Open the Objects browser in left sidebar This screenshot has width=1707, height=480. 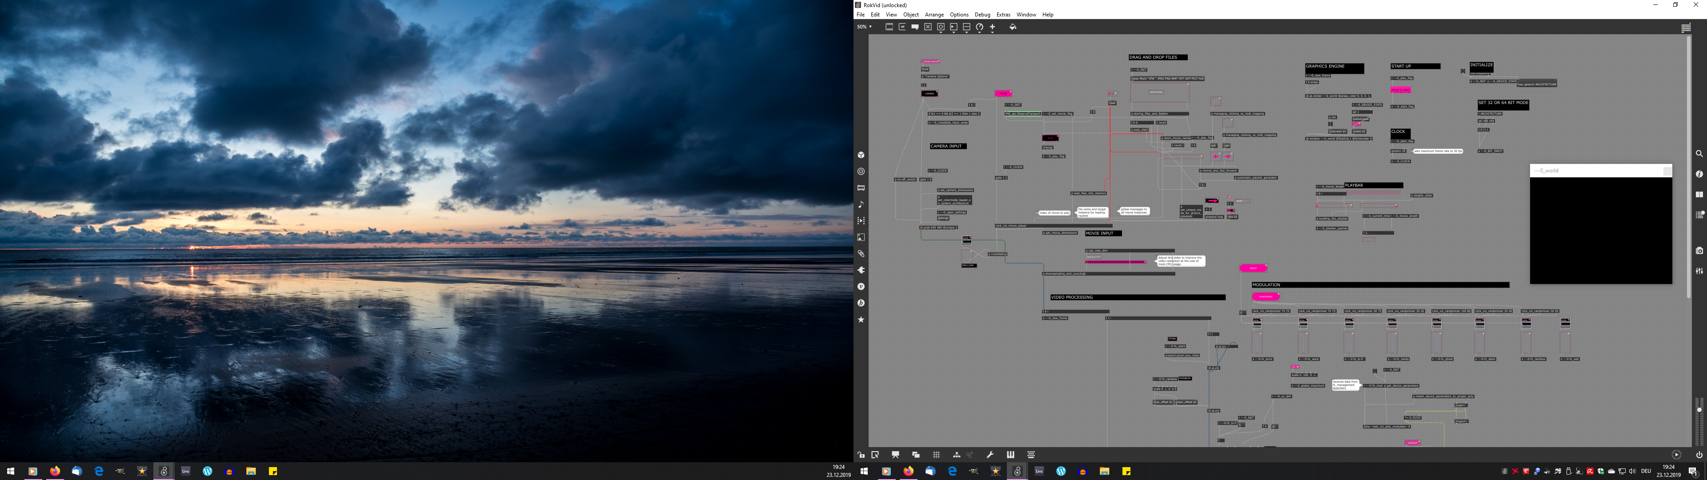[x=861, y=155]
